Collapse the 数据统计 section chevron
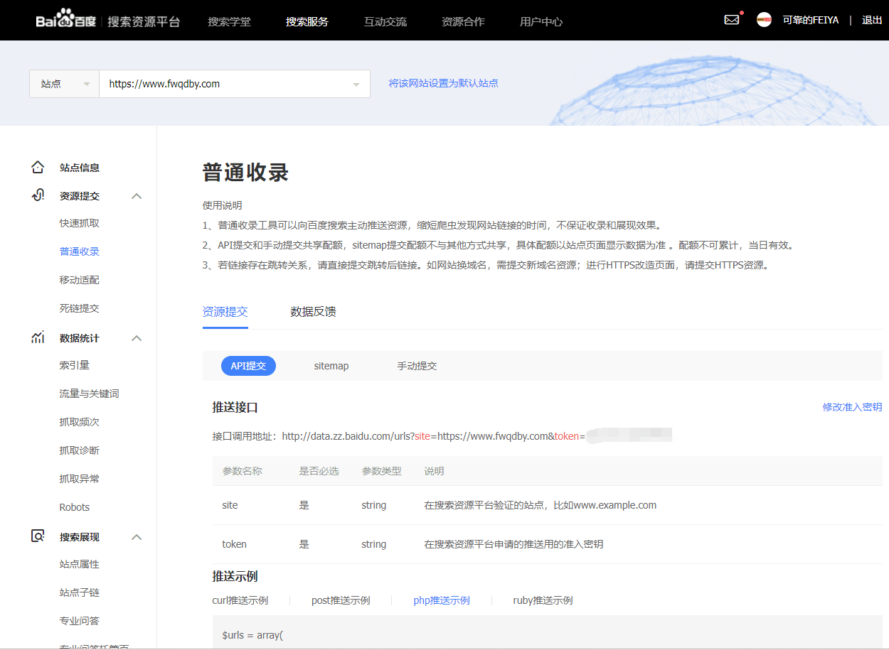Image resolution: width=889 pixels, height=650 pixels. point(136,337)
